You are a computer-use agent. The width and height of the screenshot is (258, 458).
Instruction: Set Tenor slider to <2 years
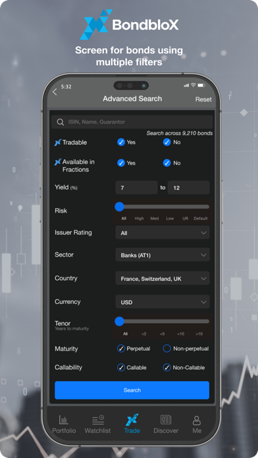(x=143, y=334)
